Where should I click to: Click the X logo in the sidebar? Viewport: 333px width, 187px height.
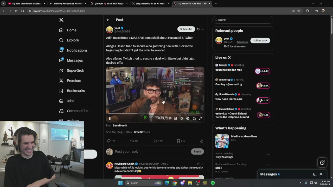coord(61,20)
